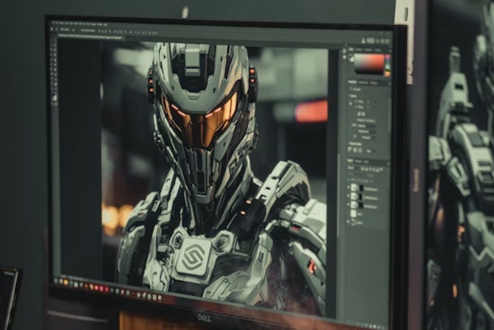Pick a red tone in Color panel field
Screen dimensions: 494x330
pyautogui.click(x=379, y=59)
